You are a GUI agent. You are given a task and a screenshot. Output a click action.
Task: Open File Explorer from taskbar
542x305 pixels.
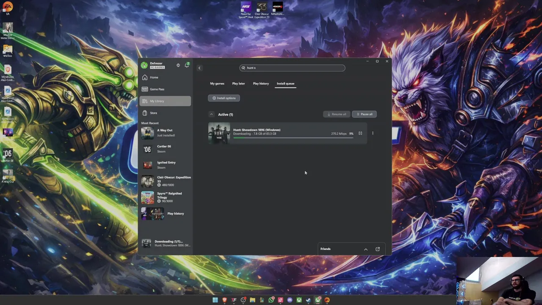(x=252, y=300)
